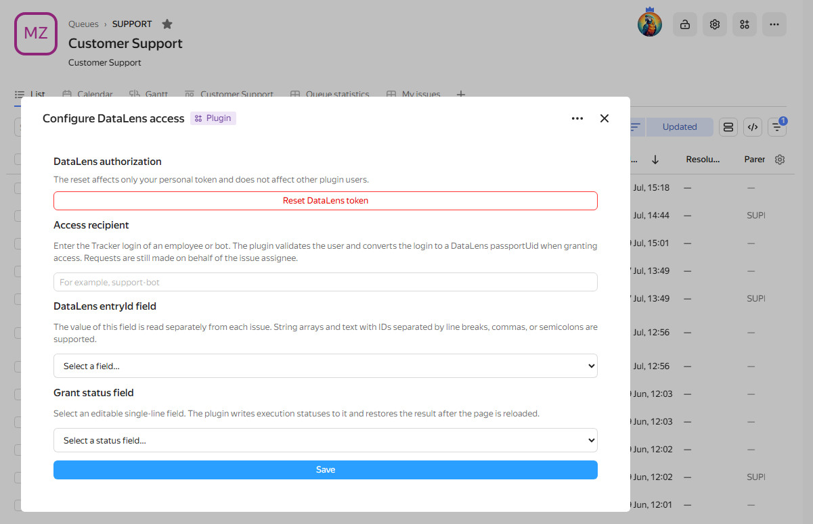Screen dimensions: 813x524
Task: Open queue settings gear in header
Action: (715, 24)
